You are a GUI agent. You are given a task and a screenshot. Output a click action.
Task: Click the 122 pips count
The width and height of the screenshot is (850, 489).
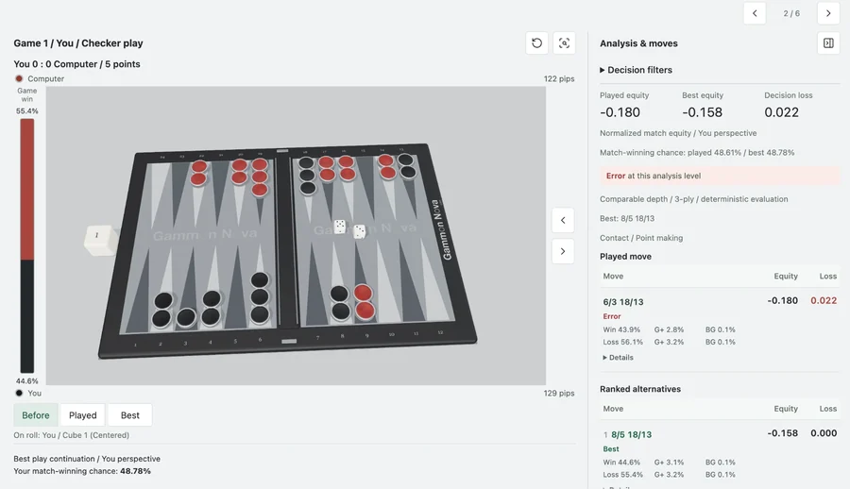559,78
